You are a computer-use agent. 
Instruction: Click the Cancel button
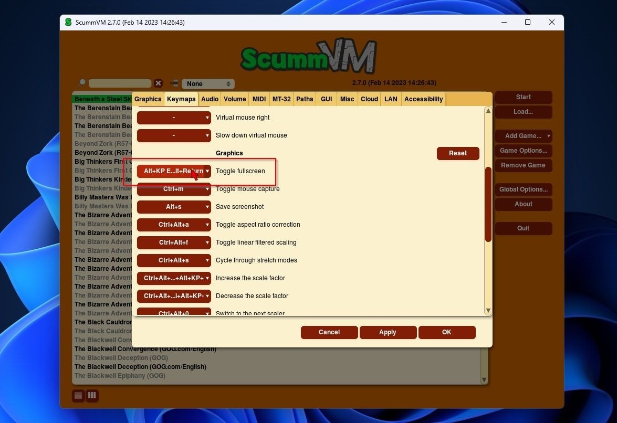[329, 332]
